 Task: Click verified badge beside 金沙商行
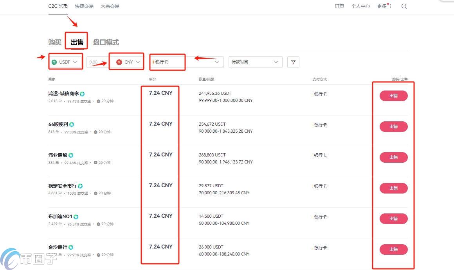(x=71, y=247)
